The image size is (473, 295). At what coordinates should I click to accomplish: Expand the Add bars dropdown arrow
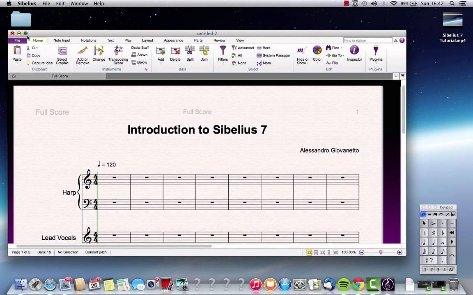(x=161, y=63)
